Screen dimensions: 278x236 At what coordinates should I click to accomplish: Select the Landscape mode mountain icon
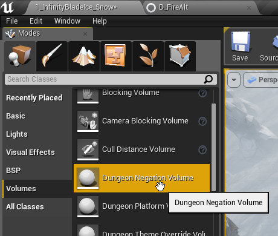coord(84,56)
